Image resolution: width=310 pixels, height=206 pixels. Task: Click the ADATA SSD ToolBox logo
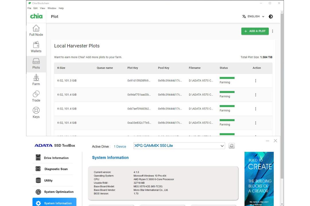[55, 145]
